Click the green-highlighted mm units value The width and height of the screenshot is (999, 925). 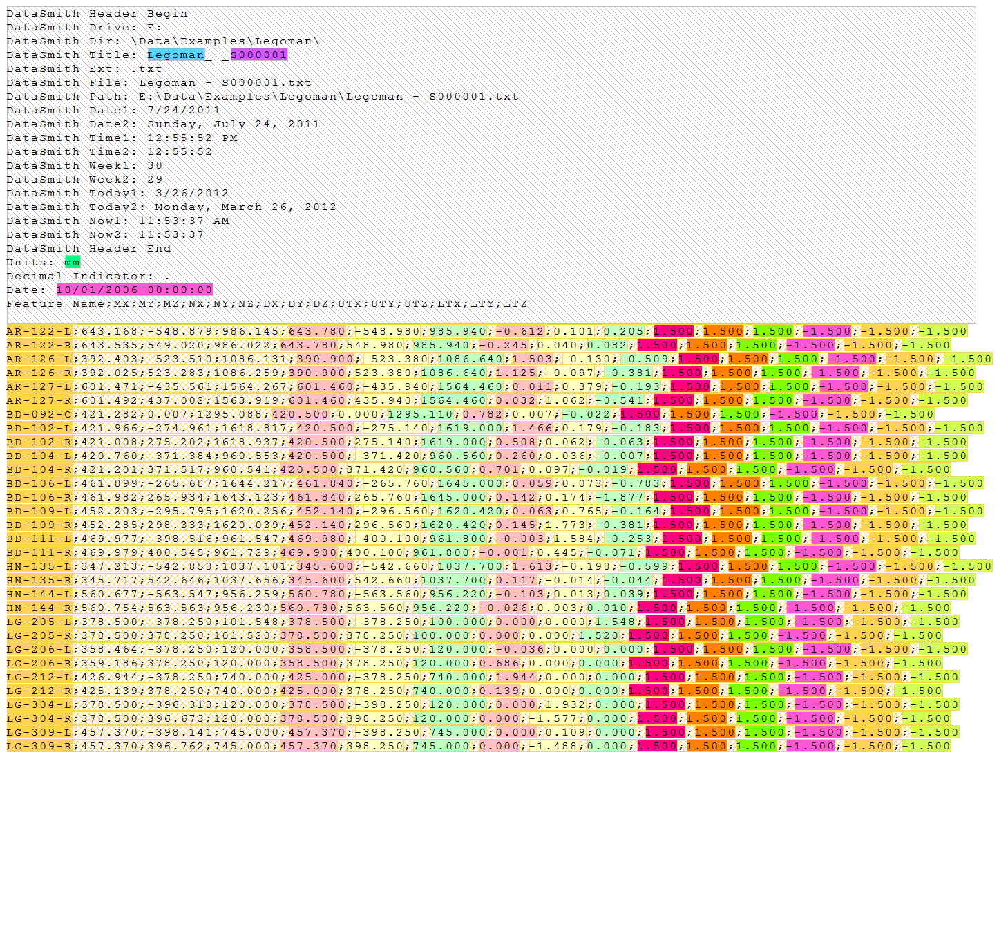72,262
